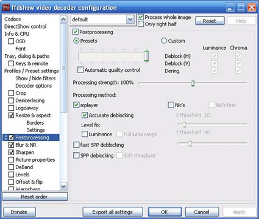The image size is (259, 219).
Task: Enable Offset & flip filter checkbox
Action: point(11,182)
